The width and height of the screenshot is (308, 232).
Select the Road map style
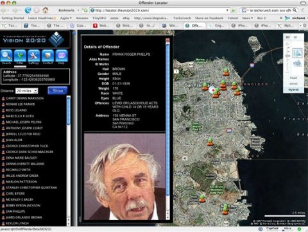tap(293, 78)
